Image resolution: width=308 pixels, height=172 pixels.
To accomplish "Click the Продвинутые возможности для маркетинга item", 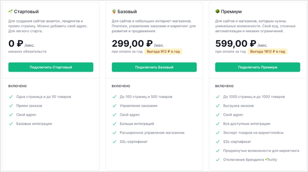I will pyautogui.click(x=261, y=151).
